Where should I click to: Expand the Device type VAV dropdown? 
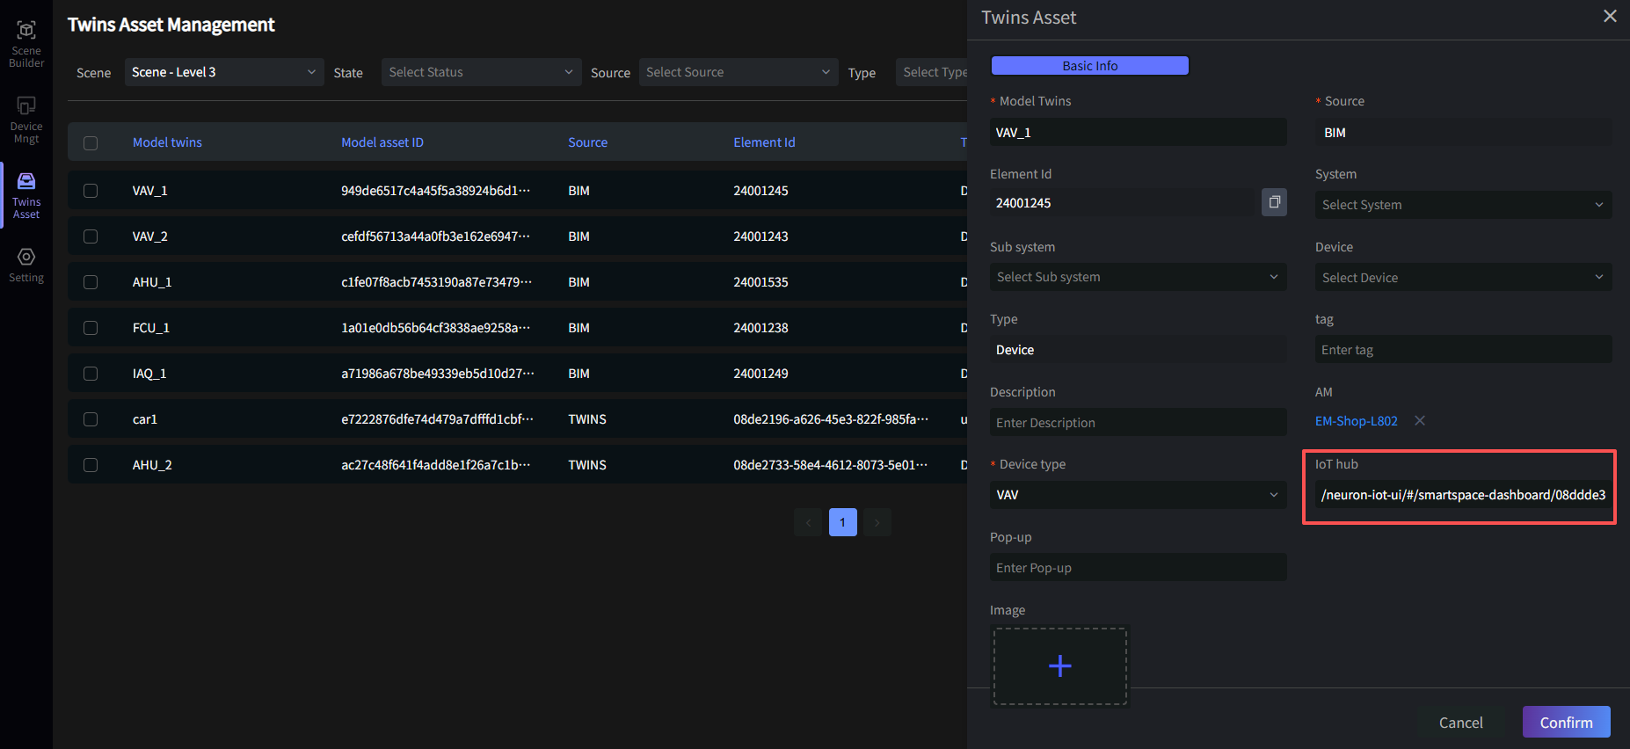click(1138, 495)
